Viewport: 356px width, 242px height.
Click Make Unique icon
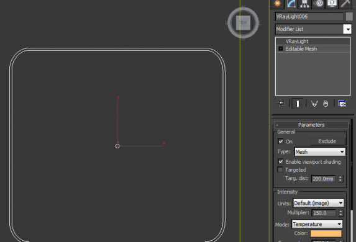314,104
